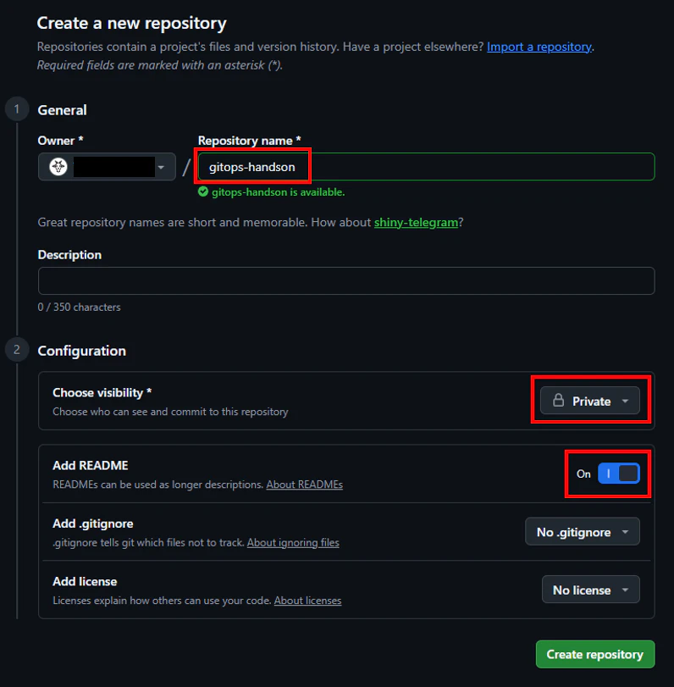
Task: Click the owner avatar icon
Action: click(58, 167)
